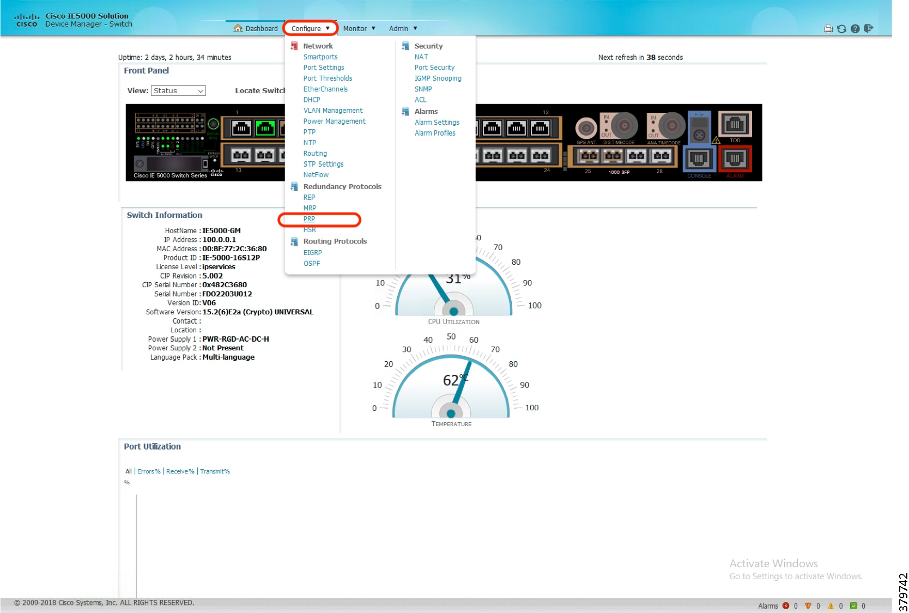Select DHCP from Network menu
This screenshot has width=909, height=613.
click(x=312, y=100)
